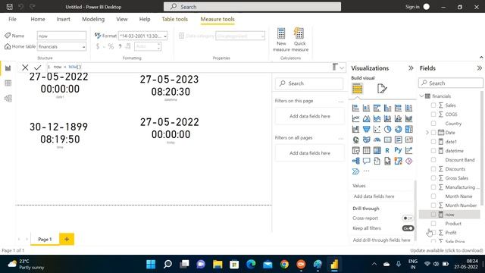Select the Scatter chart visual
This screenshot has width=485, height=273.
click(x=377, y=129)
